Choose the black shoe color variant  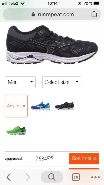64,106
